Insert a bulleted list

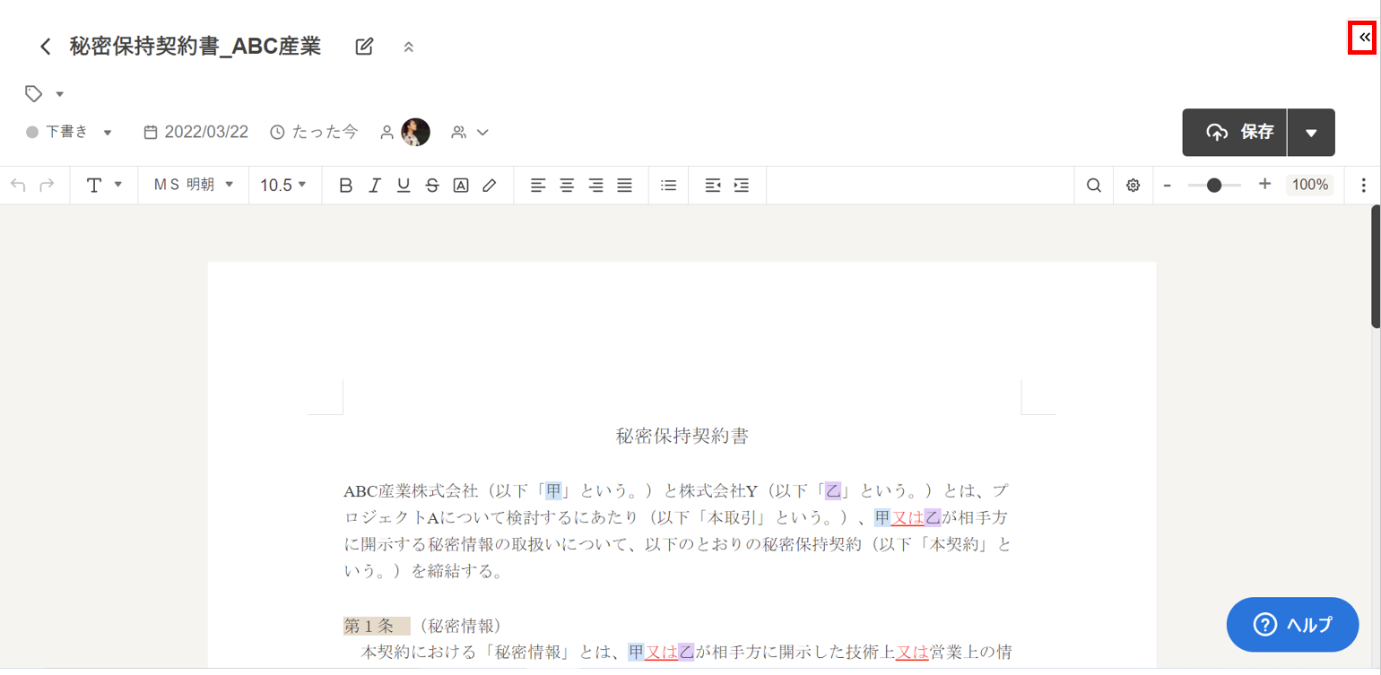[668, 186]
